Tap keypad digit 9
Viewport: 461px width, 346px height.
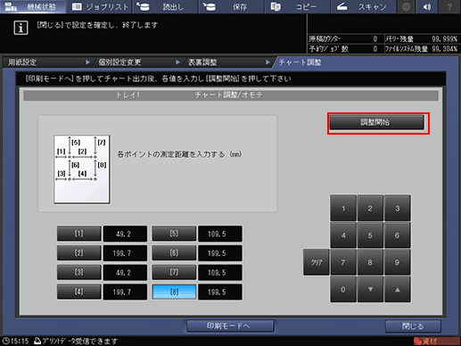point(398,262)
